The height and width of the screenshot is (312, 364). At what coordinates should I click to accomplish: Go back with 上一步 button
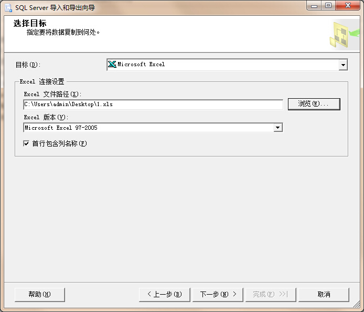click(164, 295)
